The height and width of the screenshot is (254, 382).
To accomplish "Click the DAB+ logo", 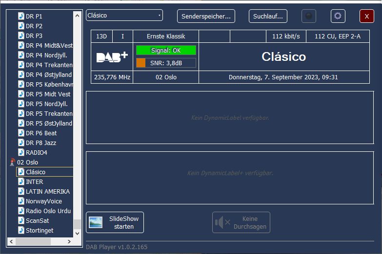I will (x=112, y=57).
